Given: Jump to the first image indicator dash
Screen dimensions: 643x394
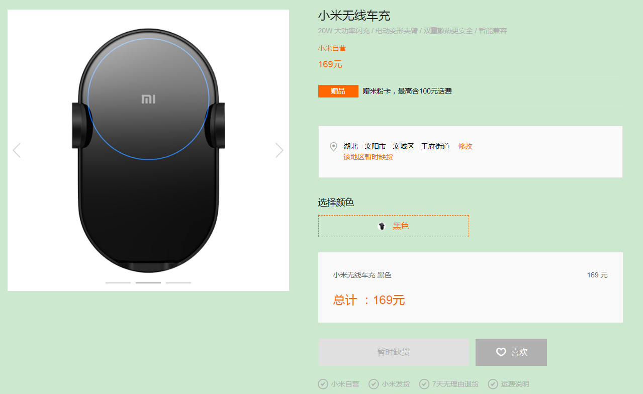Looking at the screenshot, I should pyautogui.click(x=118, y=283).
